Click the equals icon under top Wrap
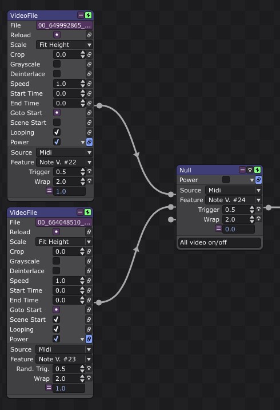The height and width of the screenshot is (410, 280). [49, 190]
